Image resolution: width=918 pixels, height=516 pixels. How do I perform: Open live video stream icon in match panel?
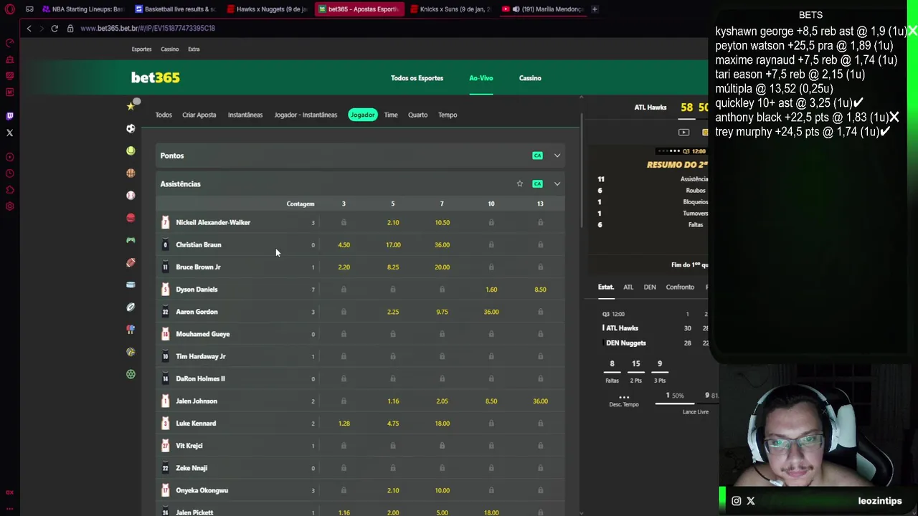(x=683, y=132)
